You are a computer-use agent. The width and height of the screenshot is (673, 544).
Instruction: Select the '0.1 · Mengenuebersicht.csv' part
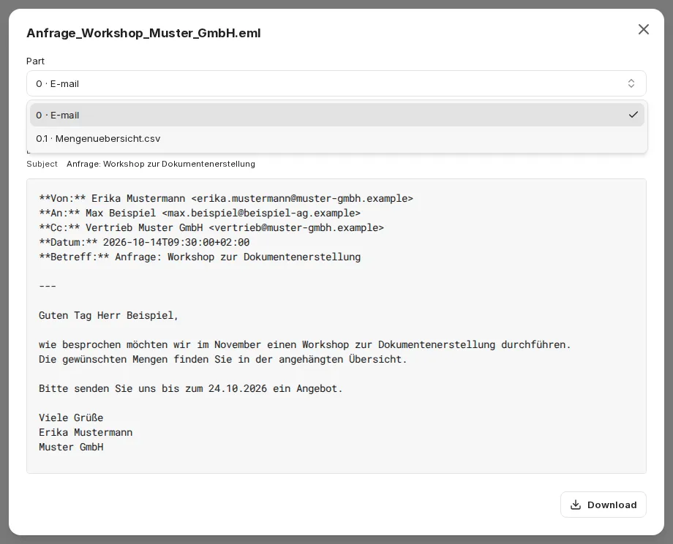pos(337,139)
